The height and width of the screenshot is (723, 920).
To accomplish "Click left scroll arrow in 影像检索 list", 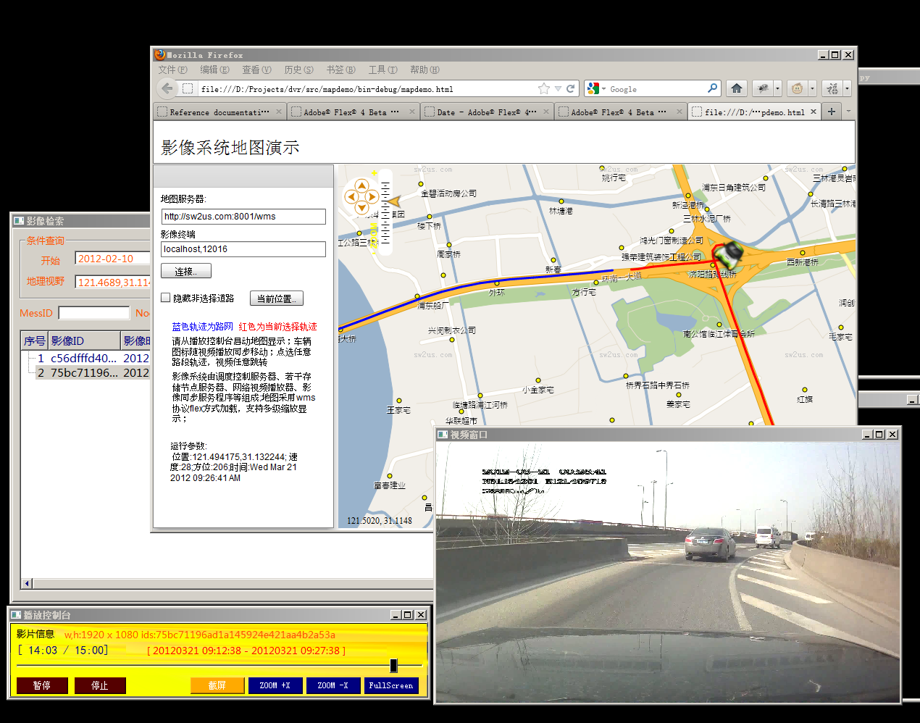I will [28, 583].
